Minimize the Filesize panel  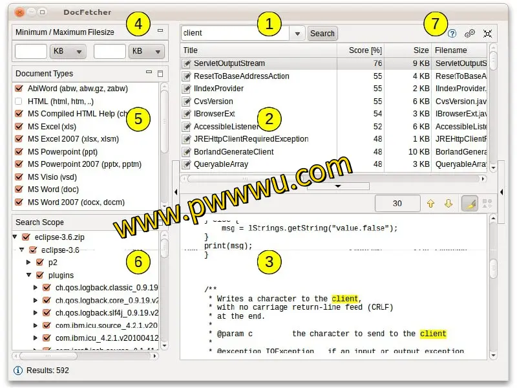[x=160, y=31]
